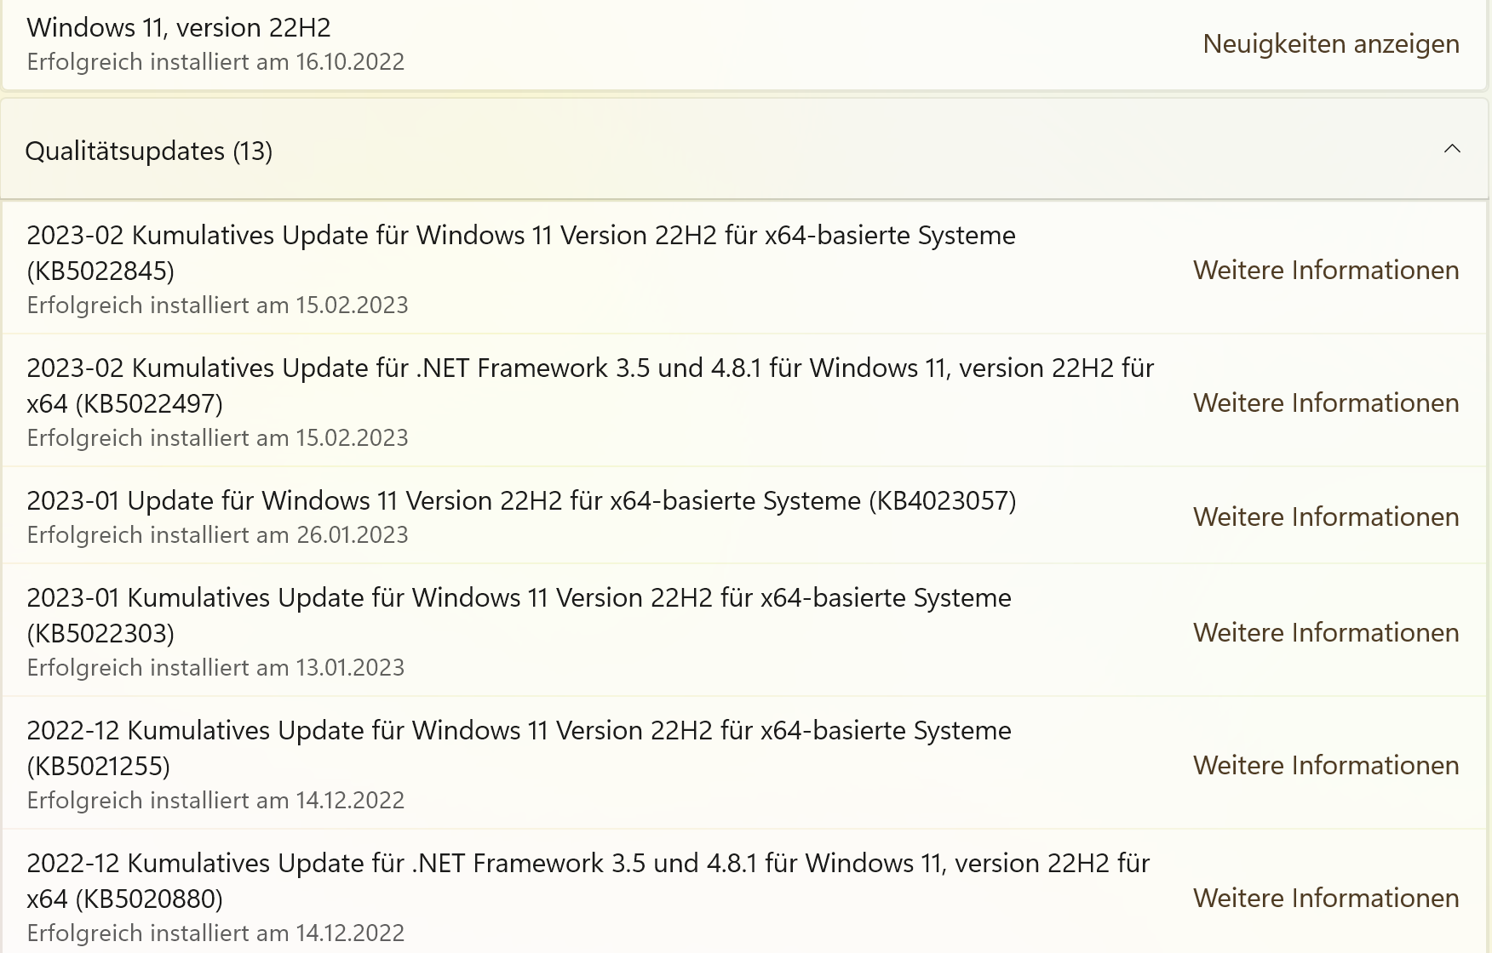Image resolution: width=1492 pixels, height=953 pixels.
Task: Click 'Erfolgreich installiert am 16.10.2022' text
Action: pos(215,62)
